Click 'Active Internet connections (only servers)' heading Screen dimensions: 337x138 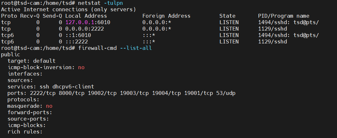pyautogui.click(x=68, y=9)
